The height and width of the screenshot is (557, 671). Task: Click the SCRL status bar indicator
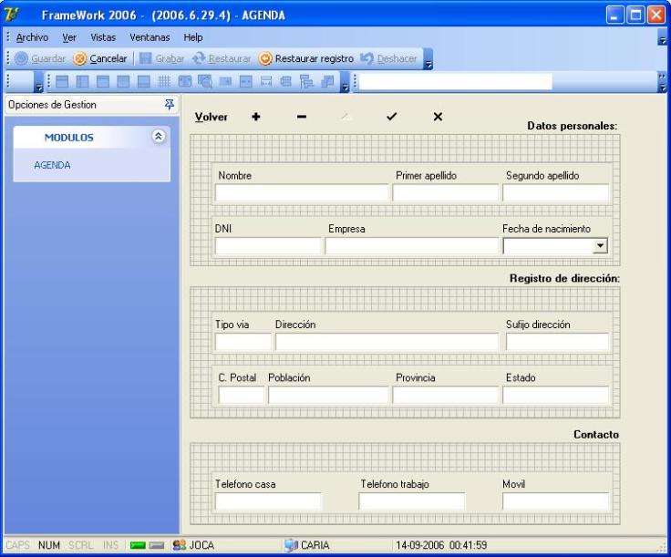point(80,545)
